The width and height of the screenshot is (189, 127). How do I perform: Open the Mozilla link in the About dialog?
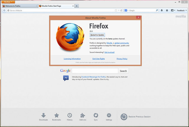point(109,43)
